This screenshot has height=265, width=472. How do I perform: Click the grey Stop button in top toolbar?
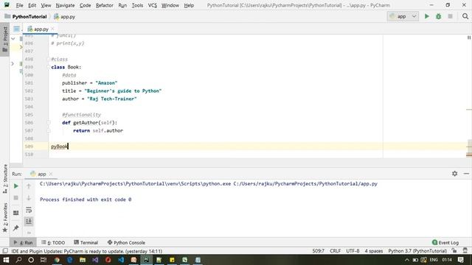click(x=450, y=16)
